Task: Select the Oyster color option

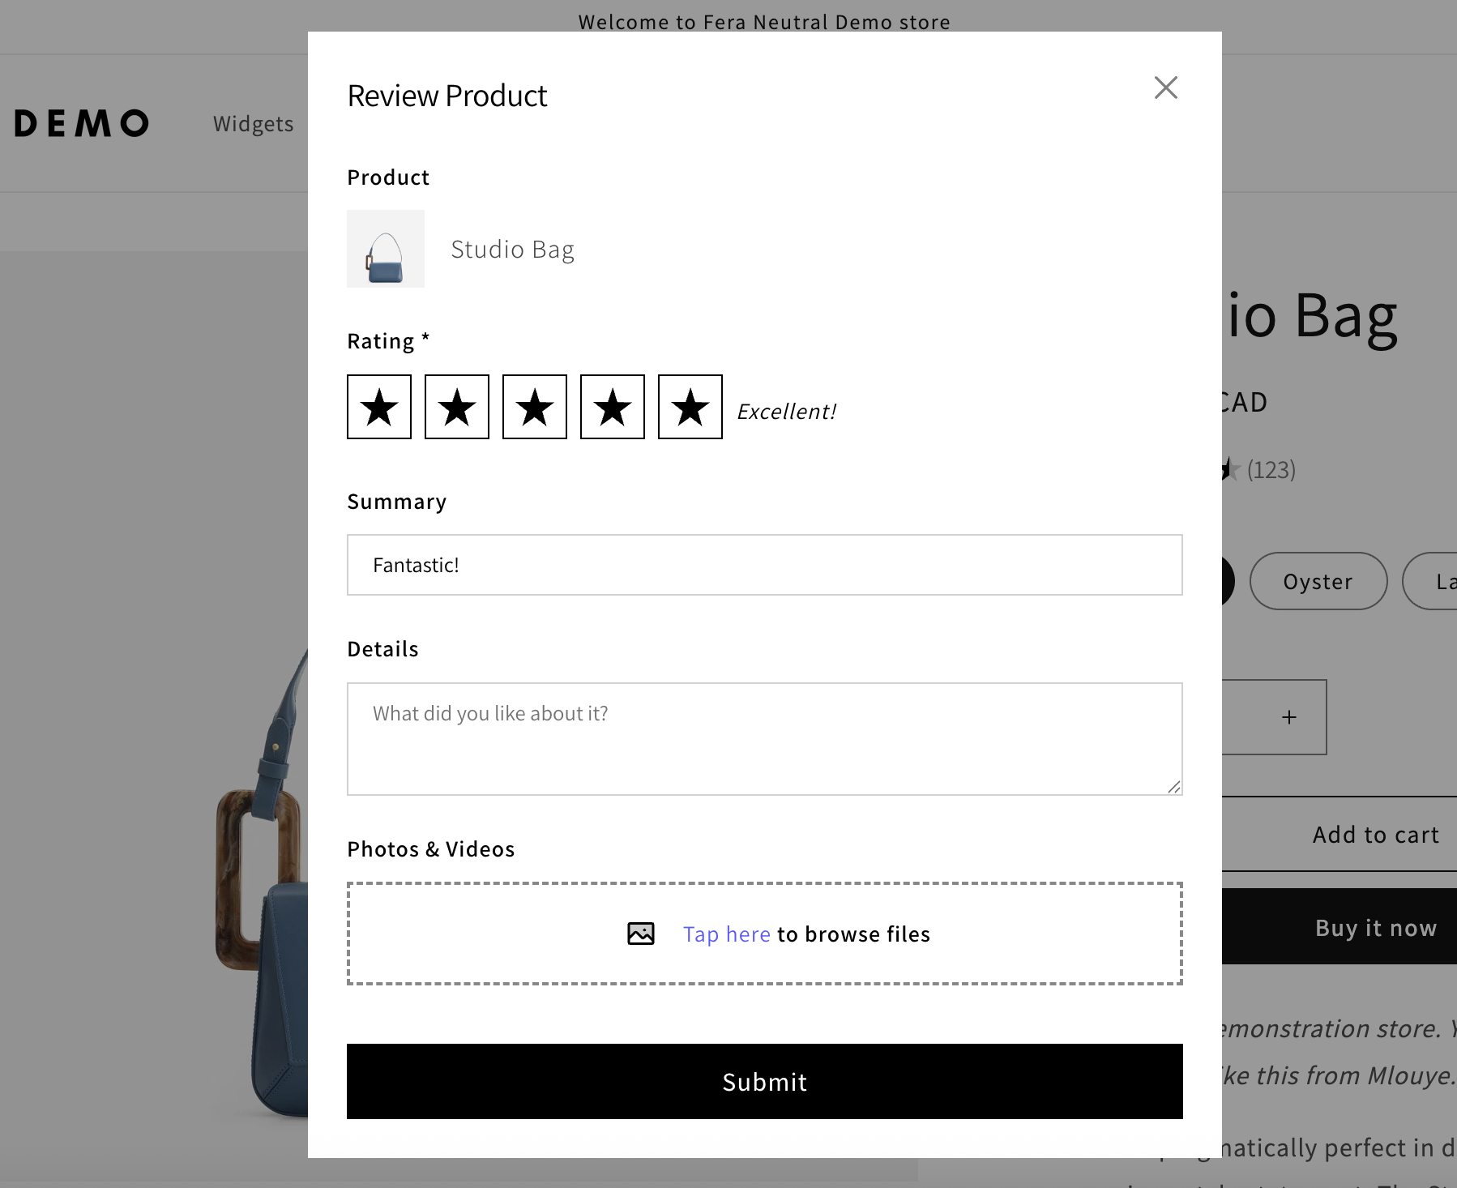Action: (1318, 581)
